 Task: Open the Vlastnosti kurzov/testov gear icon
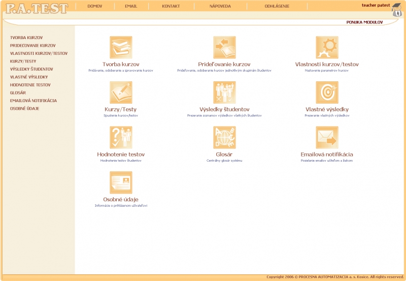(327, 47)
